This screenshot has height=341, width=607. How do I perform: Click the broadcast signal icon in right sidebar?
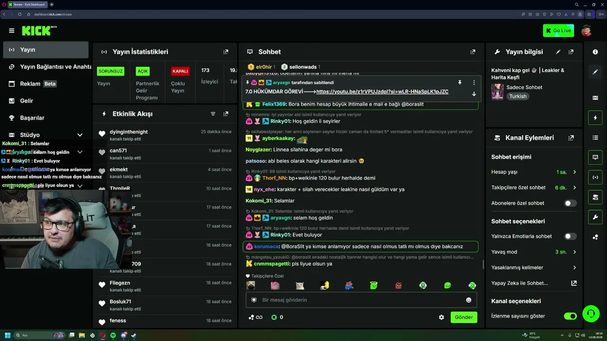(595, 177)
